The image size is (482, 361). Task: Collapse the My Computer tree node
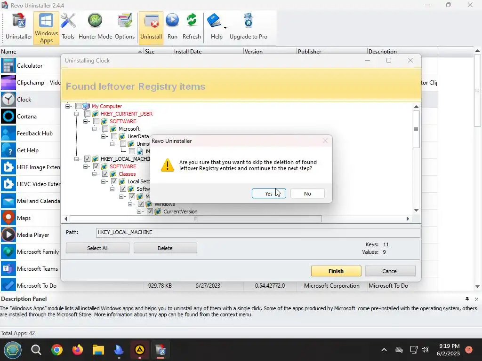coord(67,106)
